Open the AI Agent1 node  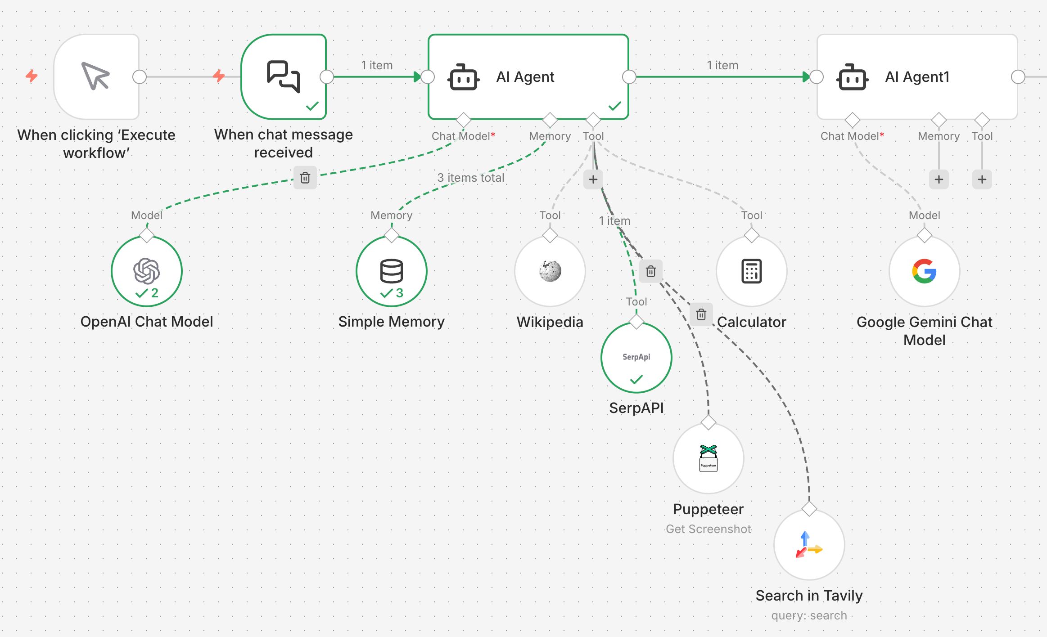click(x=917, y=76)
